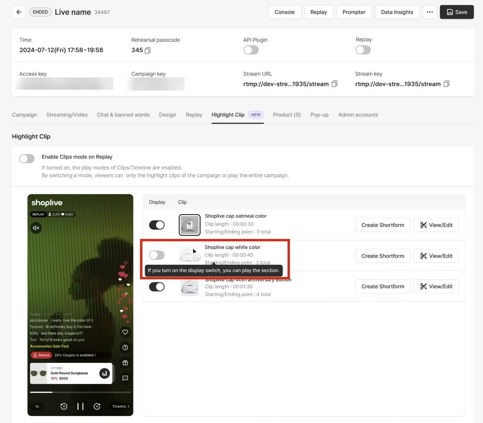Skip forward 10 seconds in preview player

click(x=97, y=407)
